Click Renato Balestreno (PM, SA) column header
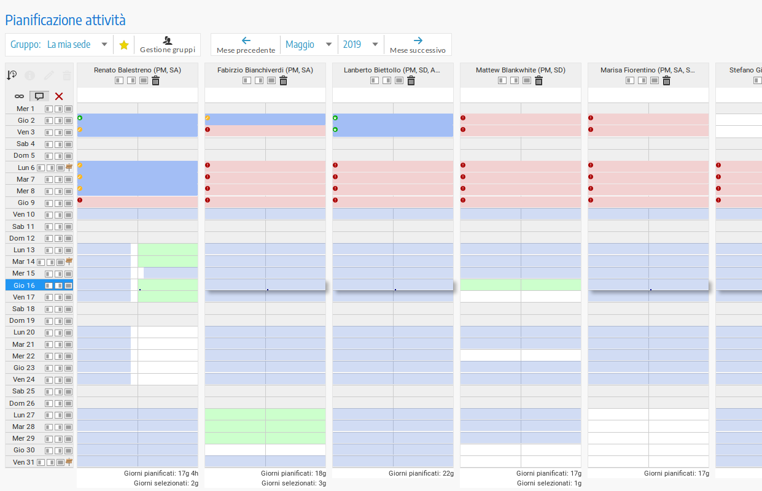This screenshot has width=762, height=491. point(138,71)
